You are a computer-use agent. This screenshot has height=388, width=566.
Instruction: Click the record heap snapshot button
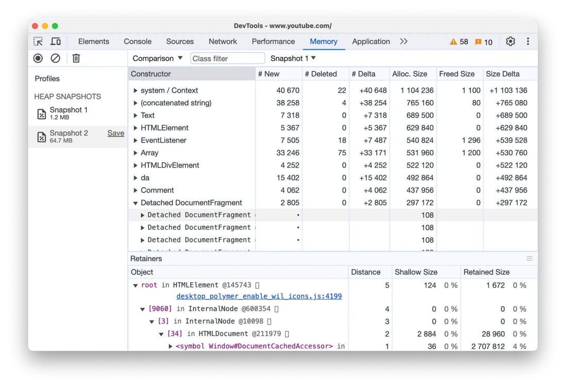click(38, 58)
